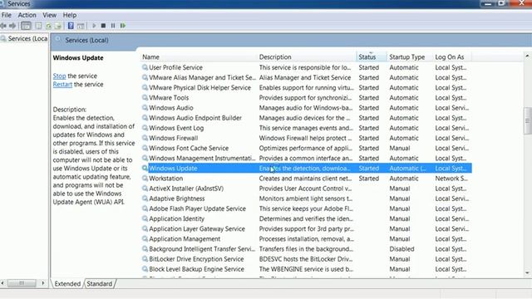Click the Windows Audio service icon
The height and width of the screenshot is (299, 532).
click(145, 108)
